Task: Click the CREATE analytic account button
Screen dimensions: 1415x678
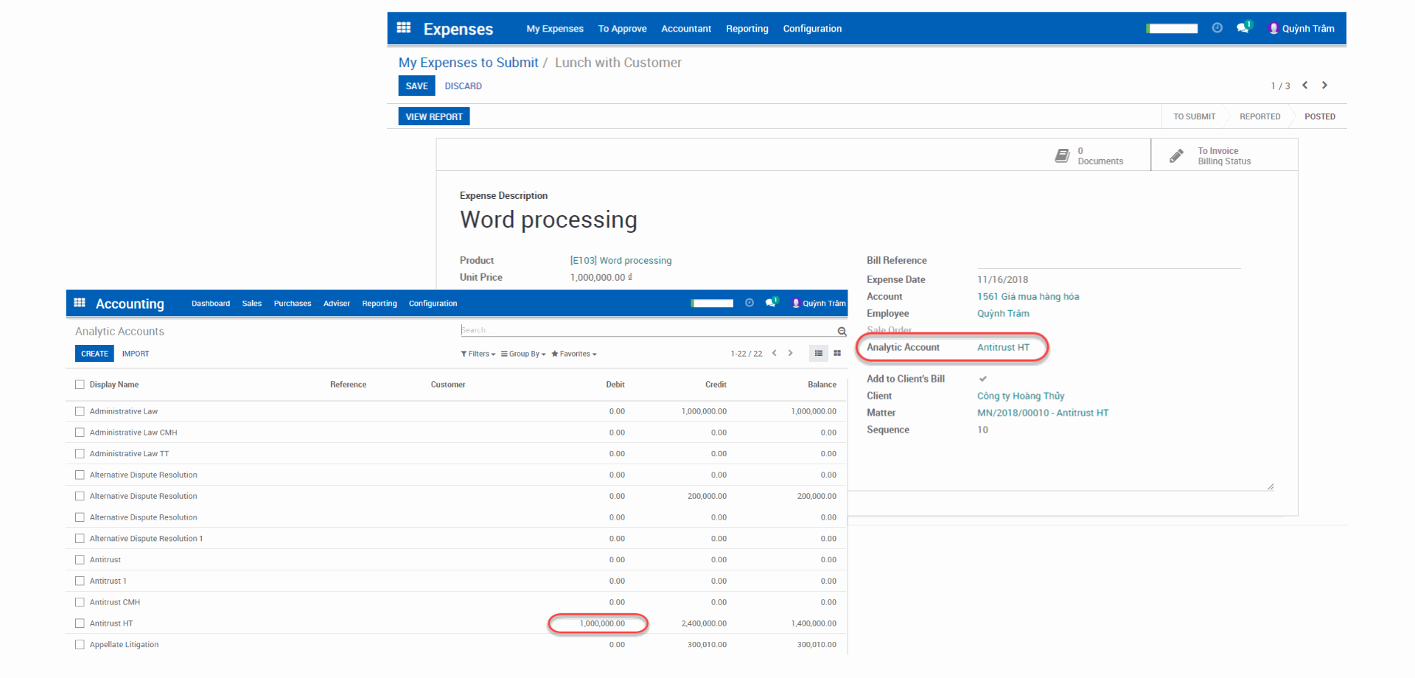Action: coord(94,354)
